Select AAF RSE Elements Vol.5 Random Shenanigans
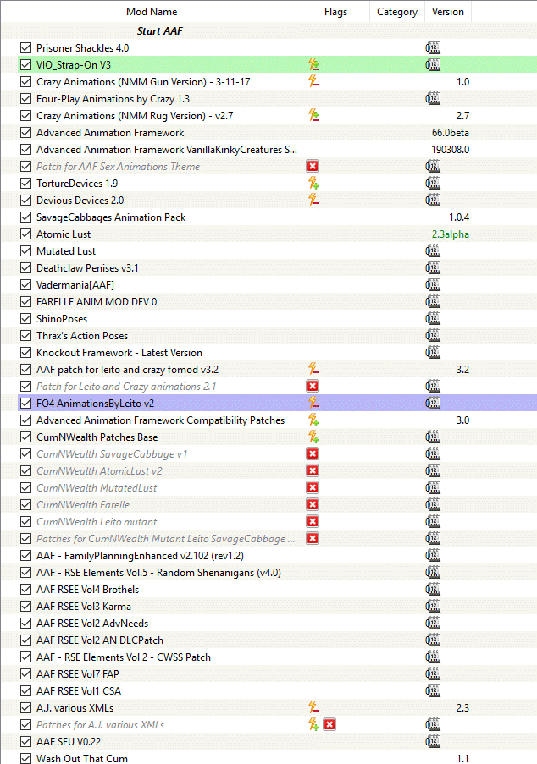The height and width of the screenshot is (764, 537). (158, 573)
